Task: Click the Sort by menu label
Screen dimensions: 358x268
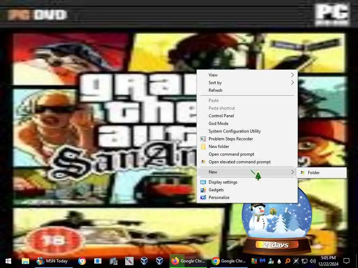Action: coord(215,82)
